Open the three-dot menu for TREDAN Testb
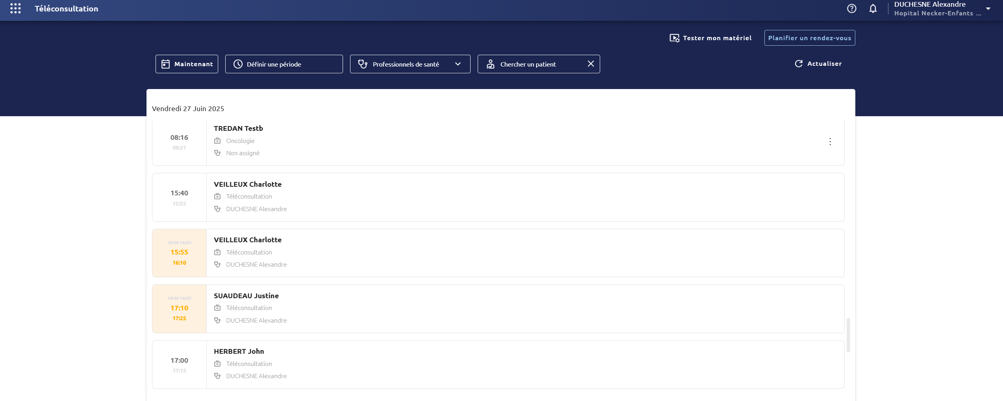Viewport: 1003px width, 401px height. click(x=830, y=142)
